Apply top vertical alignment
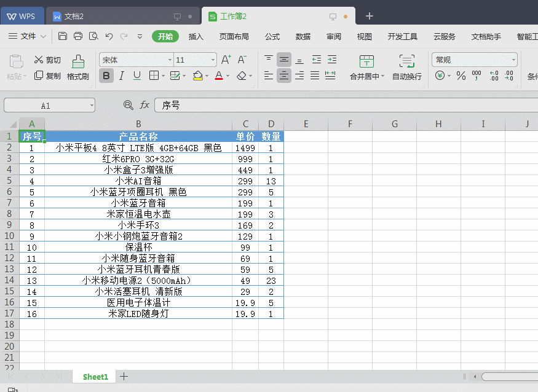Viewport: 538px width, 392px height. [x=268, y=60]
